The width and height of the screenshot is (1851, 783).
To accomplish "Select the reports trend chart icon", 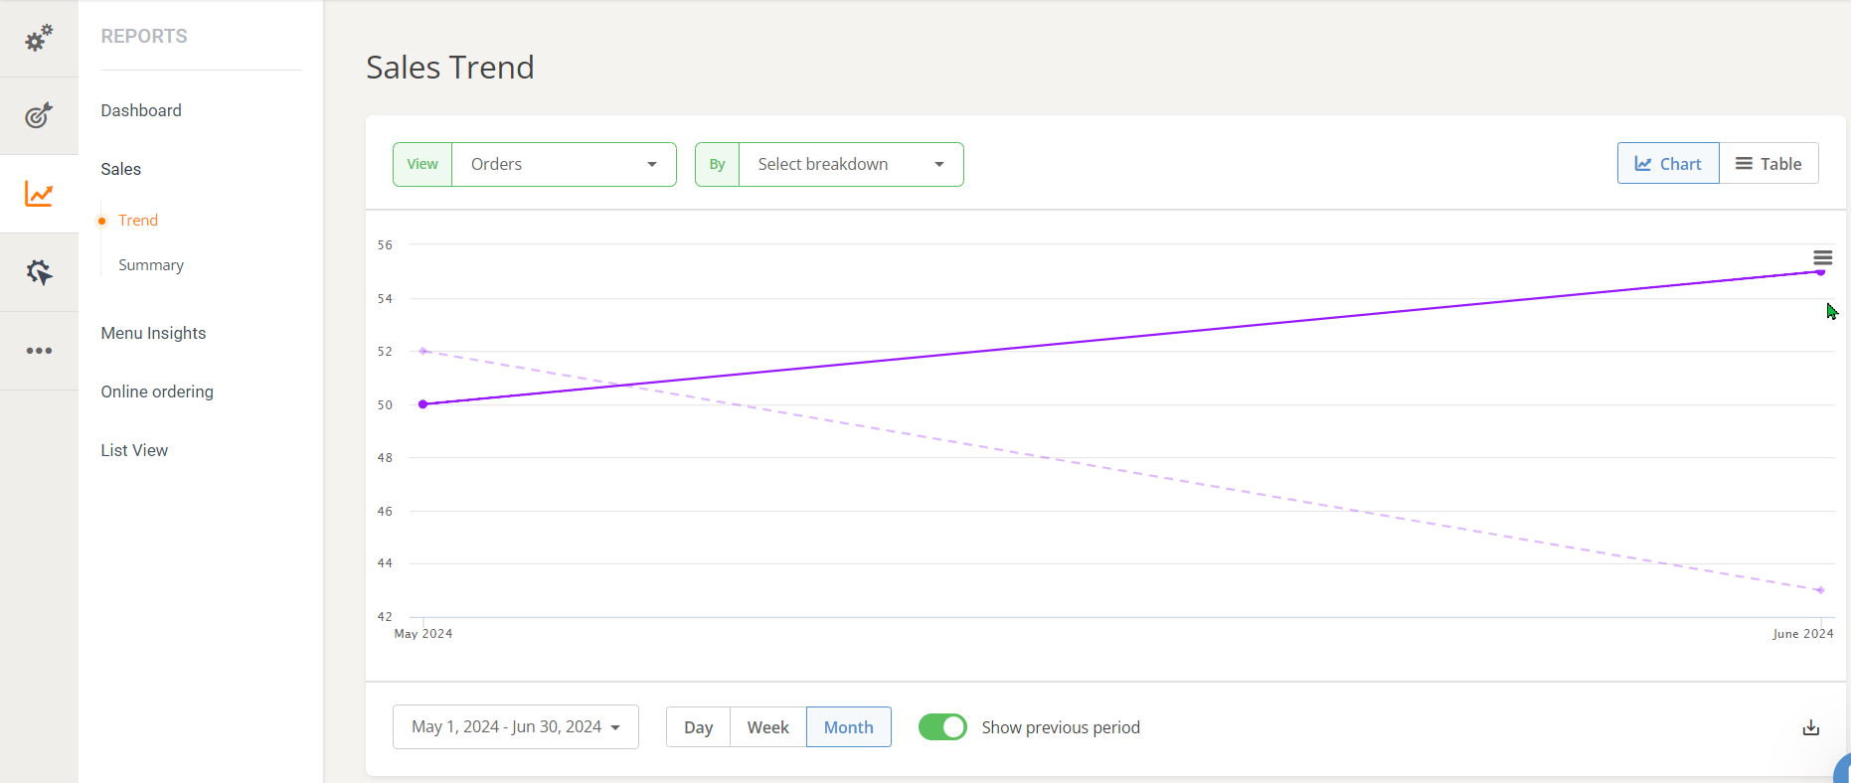I will pyautogui.click(x=39, y=194).
